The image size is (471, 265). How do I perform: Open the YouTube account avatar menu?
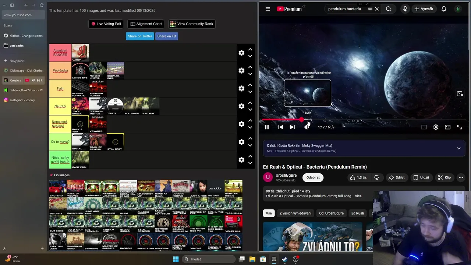coord(458,9)
